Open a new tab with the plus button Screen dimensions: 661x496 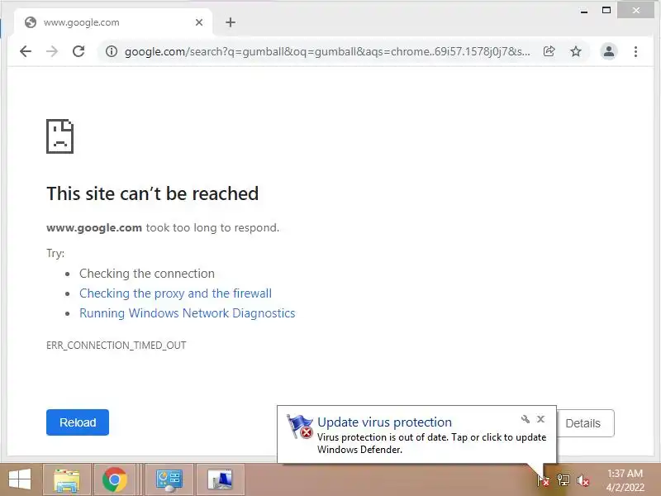click(231, 22)
